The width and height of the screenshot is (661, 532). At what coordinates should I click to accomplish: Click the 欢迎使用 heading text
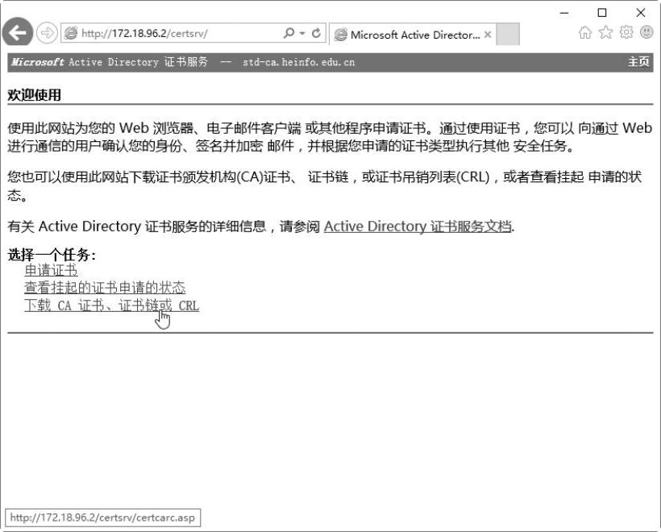(x=34, y=95)
